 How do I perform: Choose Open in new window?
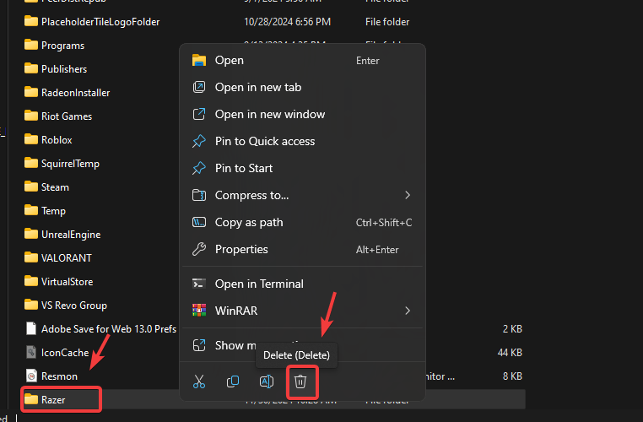coord(269,114)
